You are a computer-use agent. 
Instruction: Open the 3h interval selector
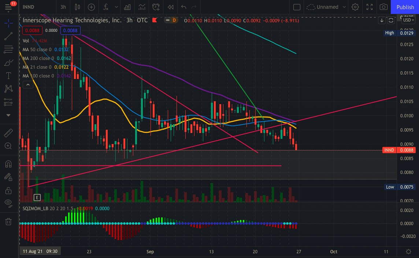pos(63,7)
